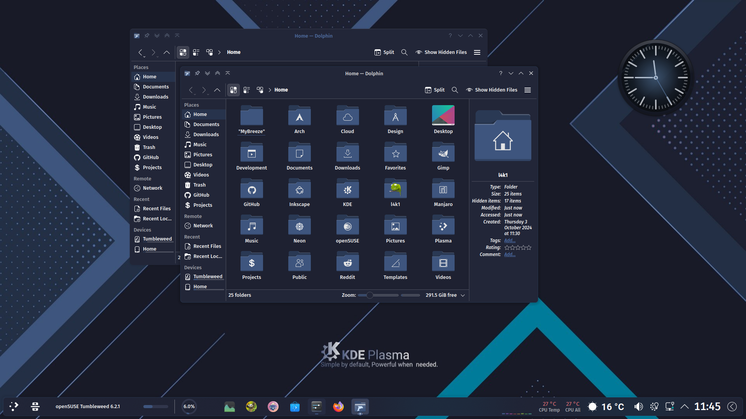Click the search icon in front Dolphin toolbar
The image size is (746, 419).
pyautogui.click(x=455, y=90)
